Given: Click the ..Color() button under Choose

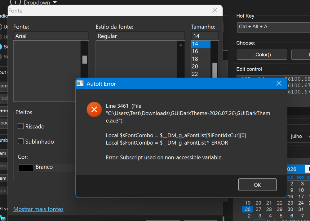Looking at the screenshot, I should (262, 55).
